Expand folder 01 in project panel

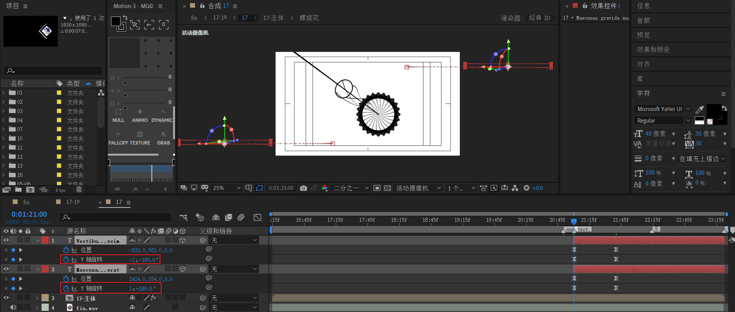[x=3, y=93]
